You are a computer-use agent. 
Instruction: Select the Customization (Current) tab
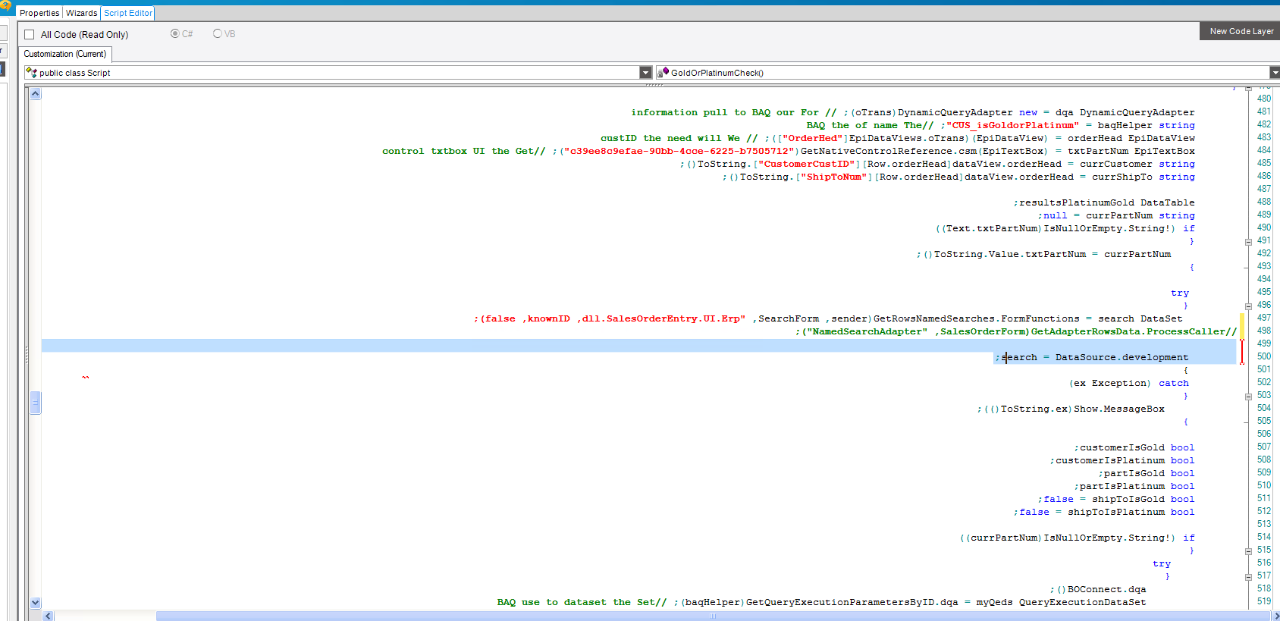pos(65,54)
